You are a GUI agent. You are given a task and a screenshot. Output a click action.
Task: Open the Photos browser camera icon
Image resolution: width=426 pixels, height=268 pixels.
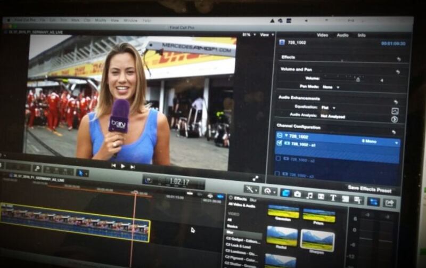coord(298,194)
